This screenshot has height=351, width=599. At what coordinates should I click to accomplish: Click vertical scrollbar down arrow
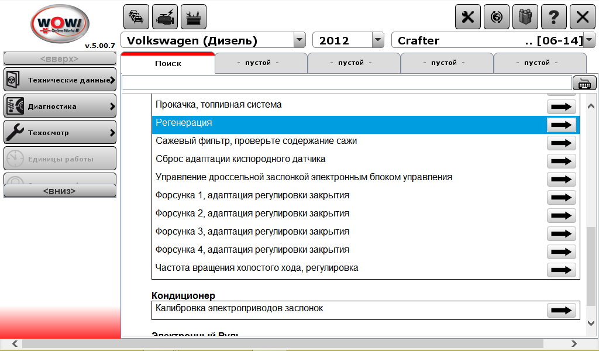click(x=591, y=323)
